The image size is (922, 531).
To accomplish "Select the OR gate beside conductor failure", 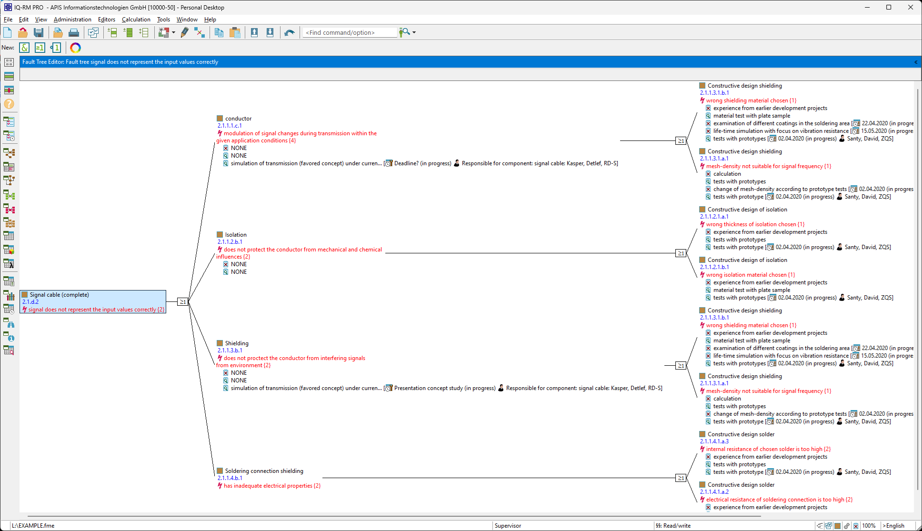I will pyautogui.click(x=681, y=140).
